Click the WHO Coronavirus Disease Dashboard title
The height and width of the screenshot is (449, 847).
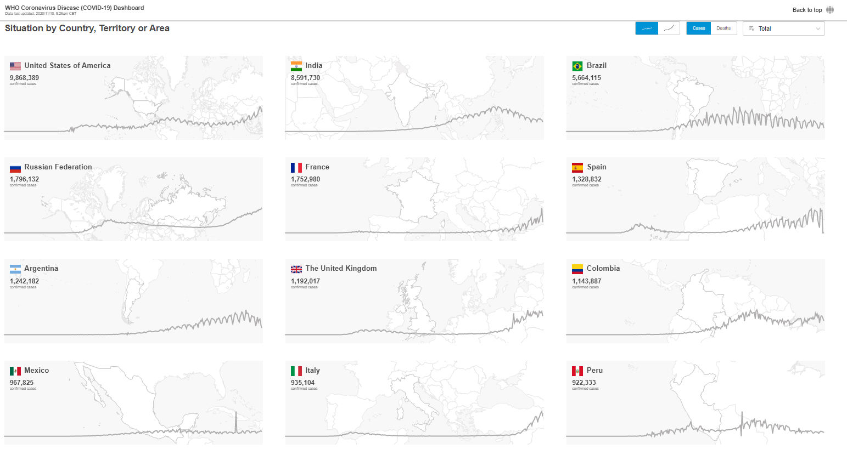pyautogui.click(x=75, y=8)
